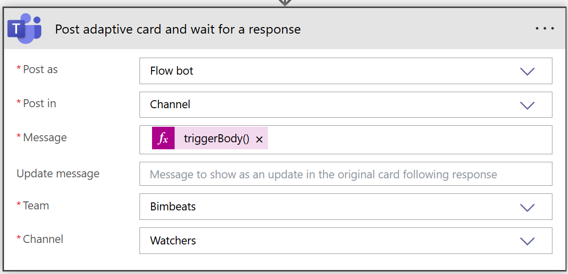Open the Team dropdown chevron

[527, 207]
